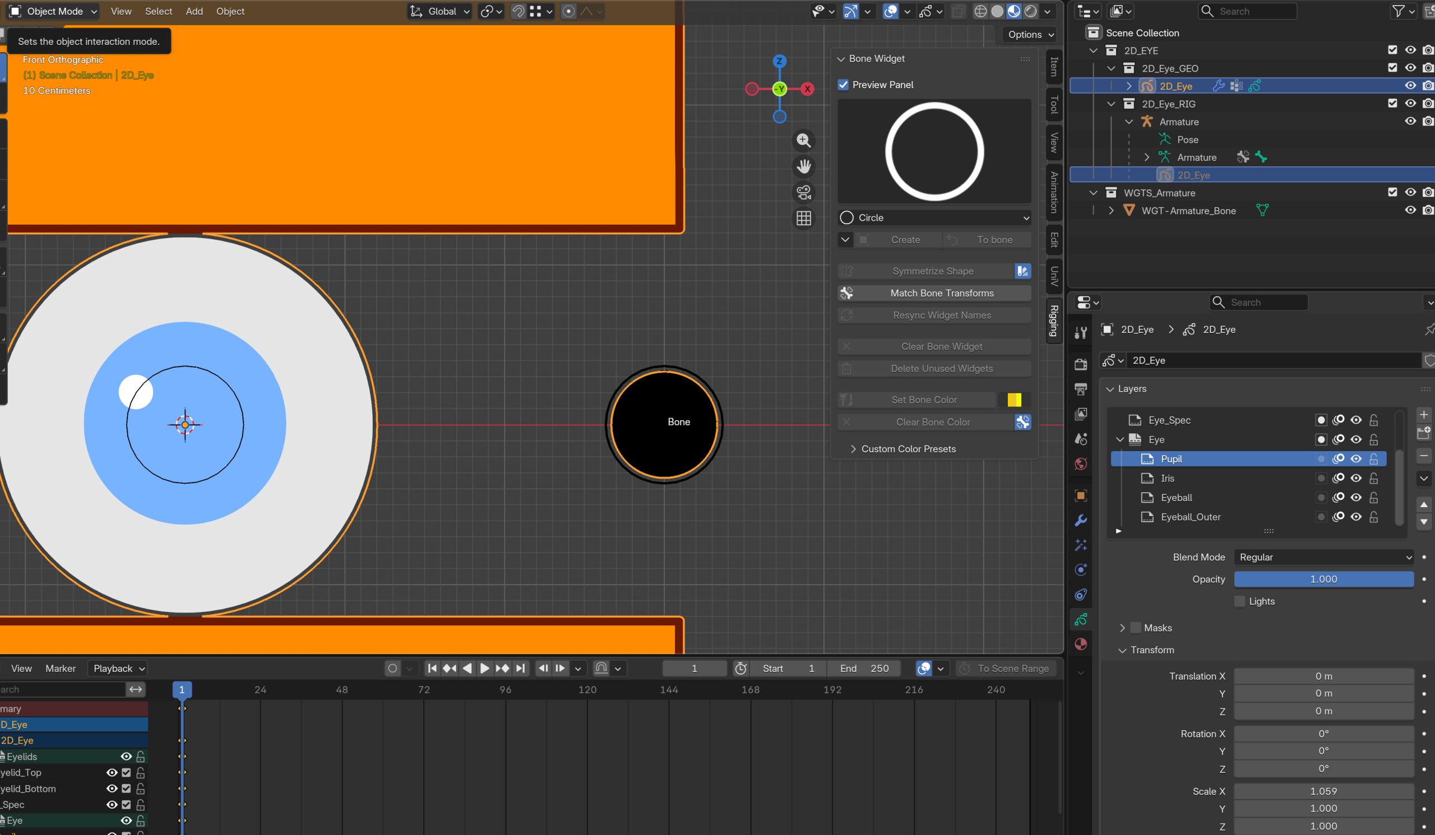This screenshot has width=1435, height=835.
Task: Open the Circle widget shape dropdown
Action: point(934,218)
